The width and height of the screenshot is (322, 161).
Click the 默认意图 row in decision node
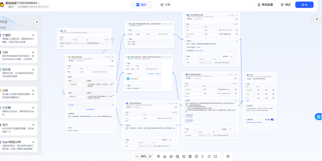tap(90, 105)
